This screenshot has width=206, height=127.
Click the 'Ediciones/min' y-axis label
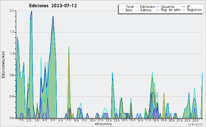[x=3, y=65]
